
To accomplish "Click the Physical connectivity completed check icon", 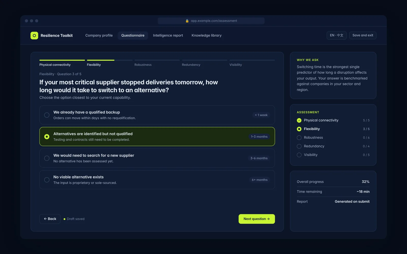I will point(299,120).
